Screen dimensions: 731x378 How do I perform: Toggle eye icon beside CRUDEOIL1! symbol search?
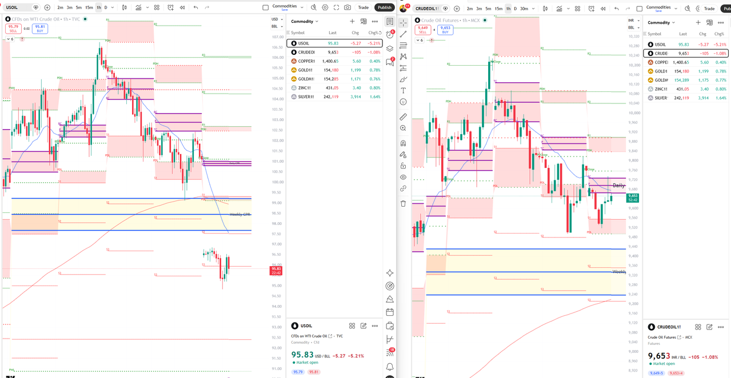[x=446, y=9]
